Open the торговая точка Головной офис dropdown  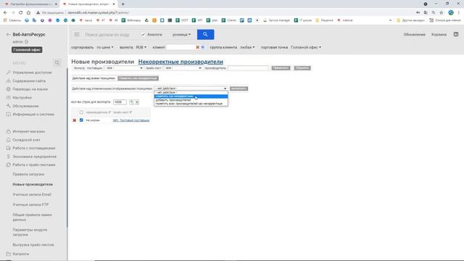pyautogui.click(x=306, y=47)
